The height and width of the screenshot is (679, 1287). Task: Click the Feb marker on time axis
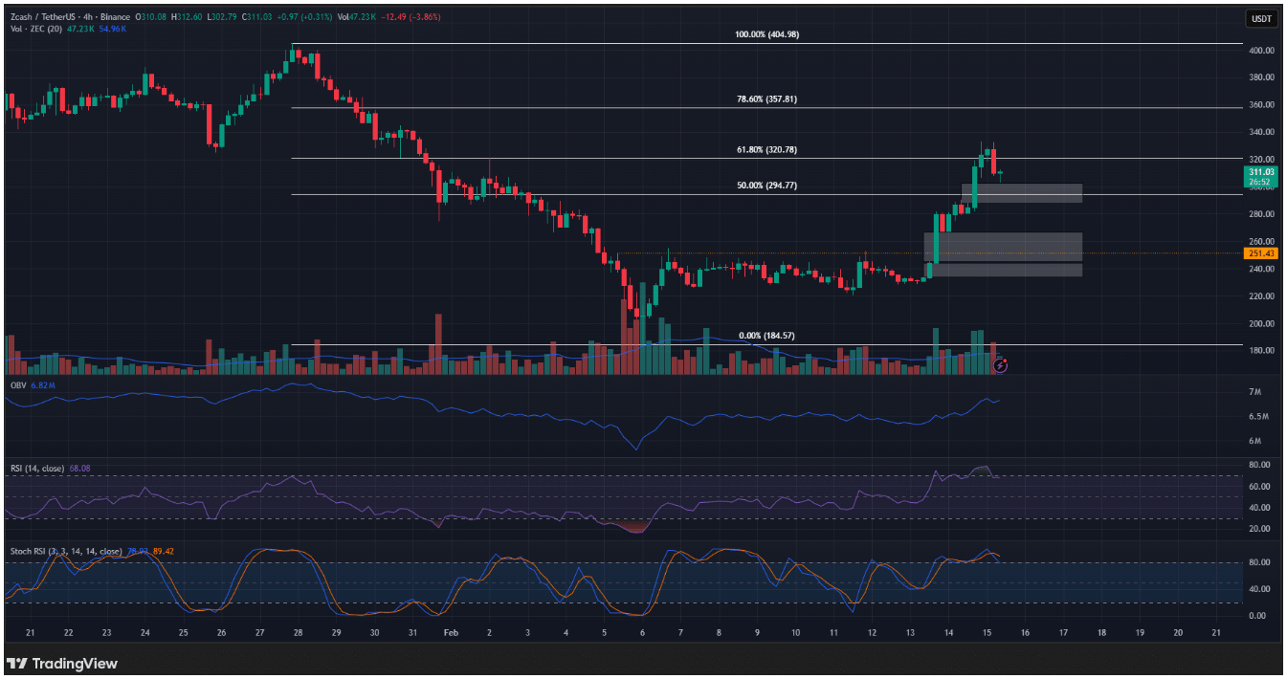point(451,632)
